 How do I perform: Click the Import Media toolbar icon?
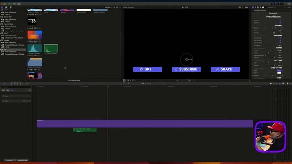tap(10, 4)
